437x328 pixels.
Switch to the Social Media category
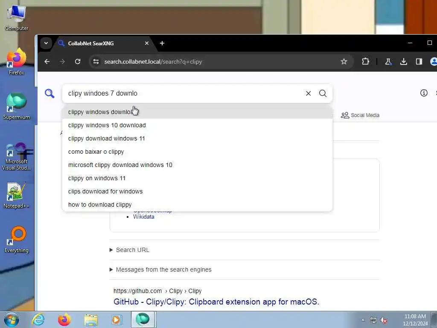click(360, 115)
